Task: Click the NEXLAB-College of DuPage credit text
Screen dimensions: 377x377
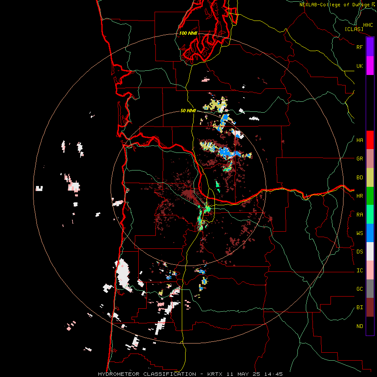Action: pos(334,5)
